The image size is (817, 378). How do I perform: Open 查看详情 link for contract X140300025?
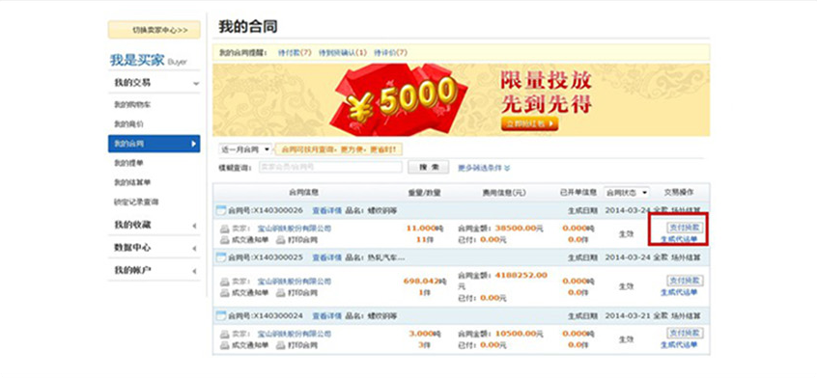(x=326, y=257)
